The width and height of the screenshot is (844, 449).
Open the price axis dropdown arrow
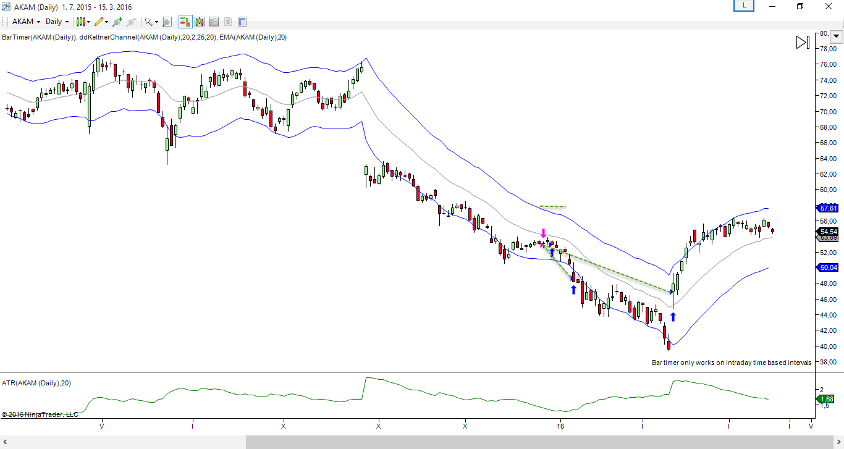(836, 37)
